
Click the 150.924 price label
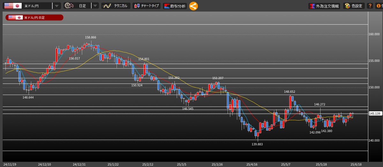coord(137,85)
